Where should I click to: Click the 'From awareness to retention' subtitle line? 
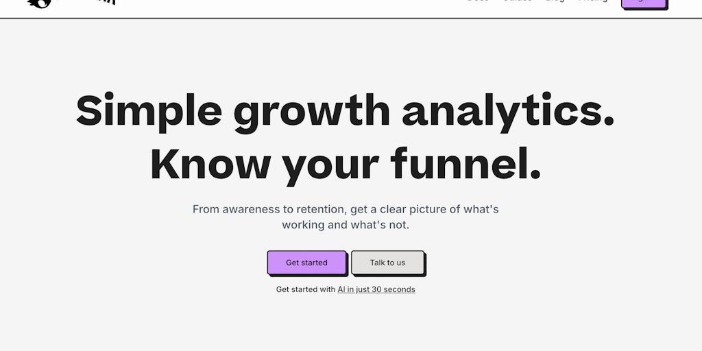point(346,209)
